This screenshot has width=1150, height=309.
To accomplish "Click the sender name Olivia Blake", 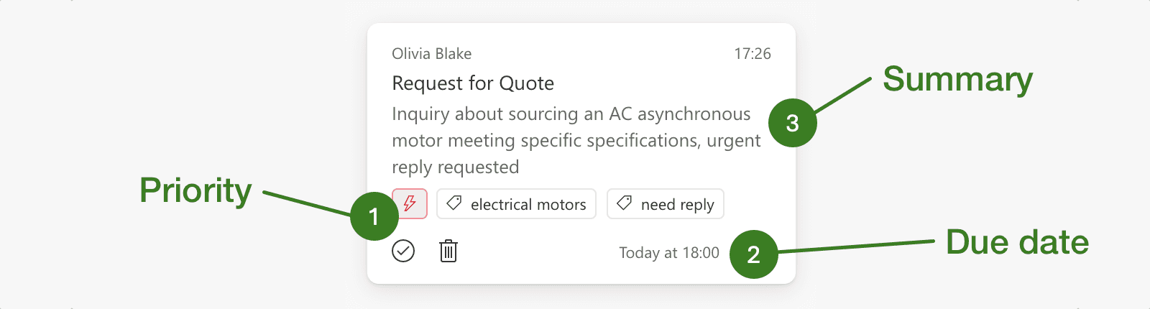I will pyautogui.click(x=431, y=54).
